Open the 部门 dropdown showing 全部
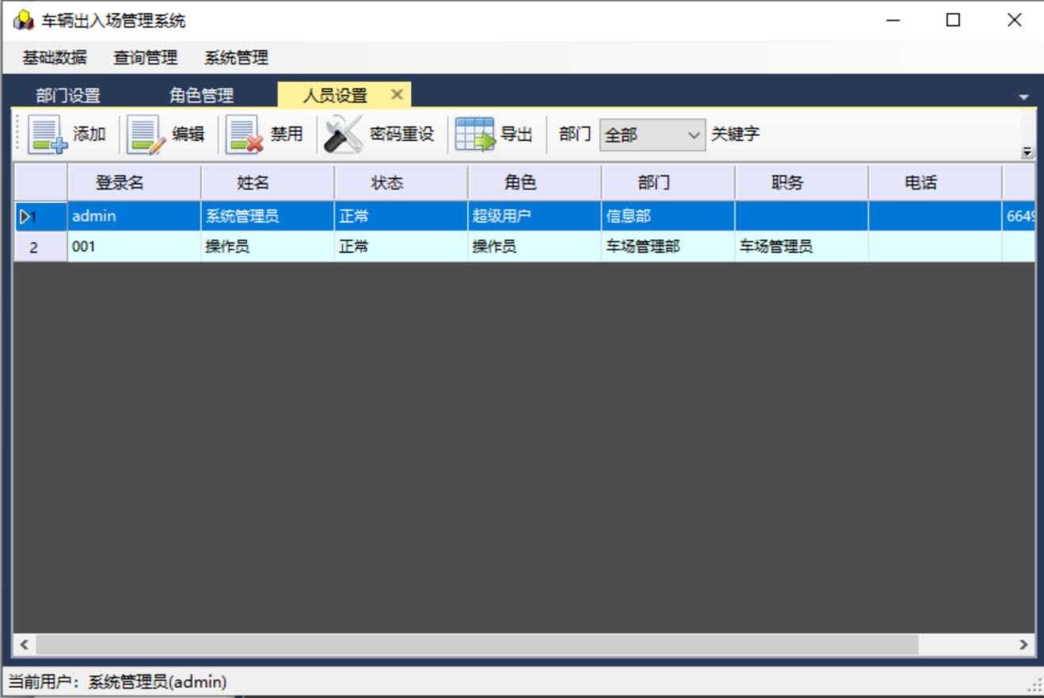The width and height of the screenshot is (1044, 698). 652,135
